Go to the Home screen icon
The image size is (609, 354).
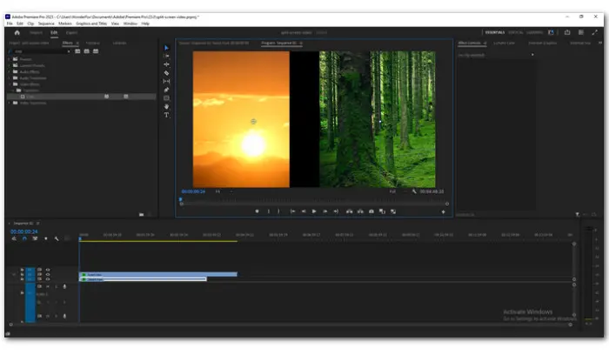(17, 32)
